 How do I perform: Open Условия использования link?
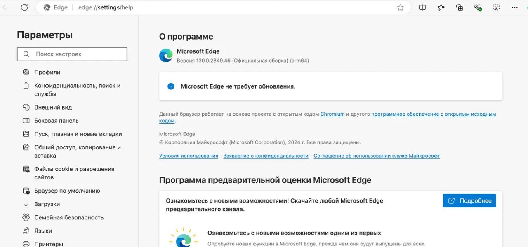(189, 156)
